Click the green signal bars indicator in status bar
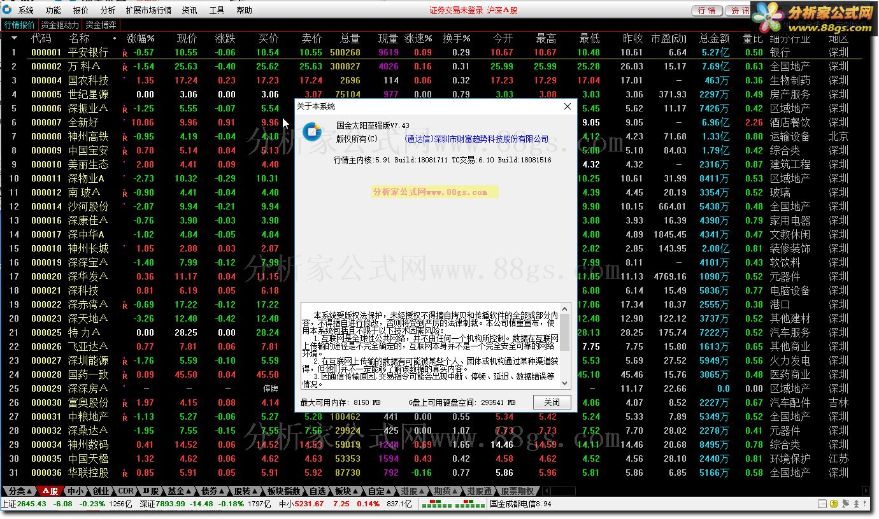Image resolution: width=879 pixels, height=519 pixels. point(454,504)
